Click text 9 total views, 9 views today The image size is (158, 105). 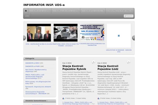click(x=111, y=98)
